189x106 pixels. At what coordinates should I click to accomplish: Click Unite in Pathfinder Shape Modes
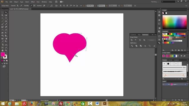point(132,40)
